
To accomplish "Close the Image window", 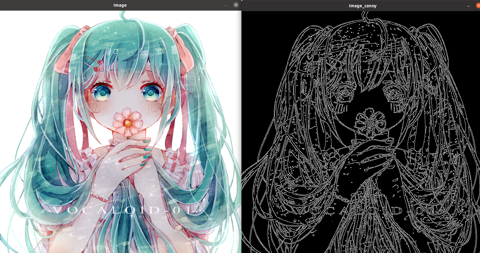I will pos(236,5).
